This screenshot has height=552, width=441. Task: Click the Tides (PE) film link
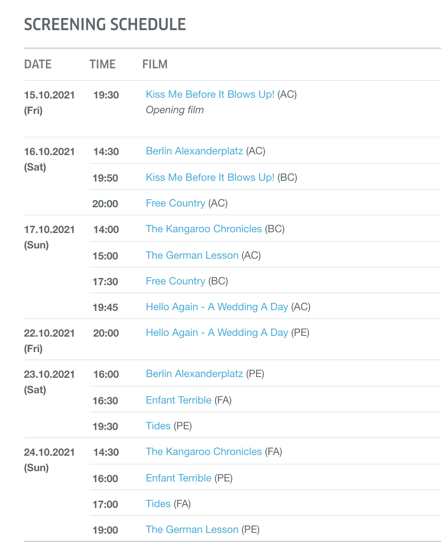pyautogui.click(x=158, y=426)
